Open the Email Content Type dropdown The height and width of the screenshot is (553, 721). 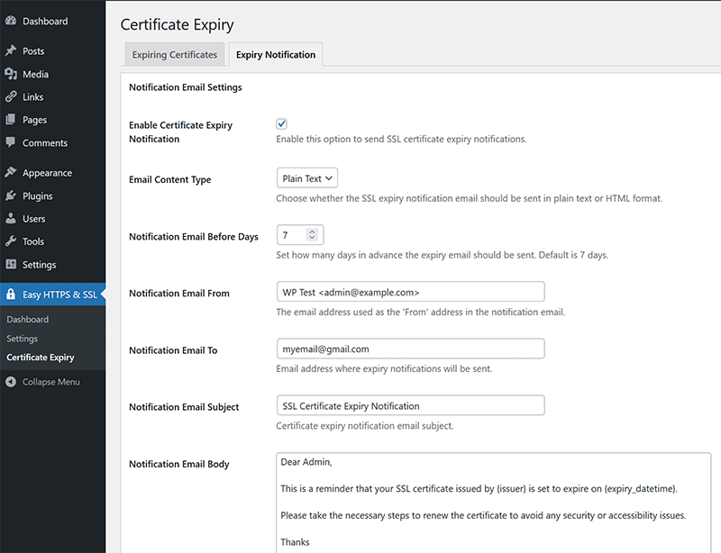coord(306,178)
